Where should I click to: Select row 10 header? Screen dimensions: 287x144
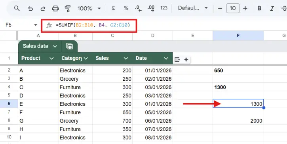pyautogui.click(x=9, y=137)
